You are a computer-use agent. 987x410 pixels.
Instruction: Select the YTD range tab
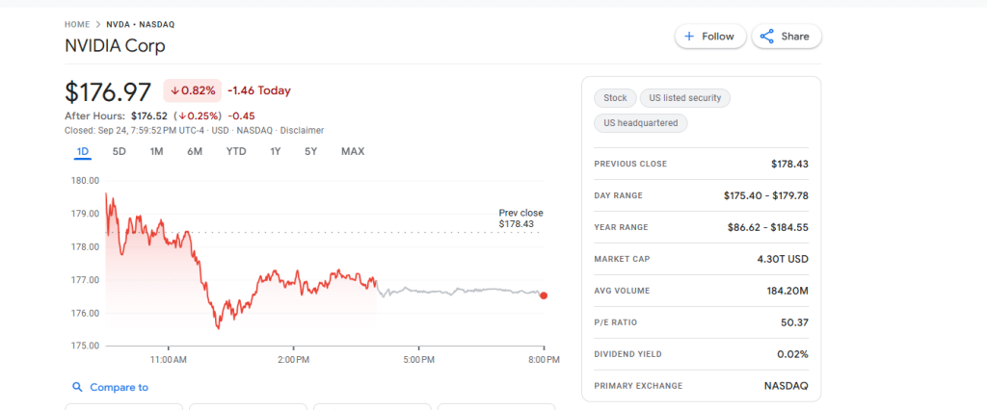click(236, 151)
